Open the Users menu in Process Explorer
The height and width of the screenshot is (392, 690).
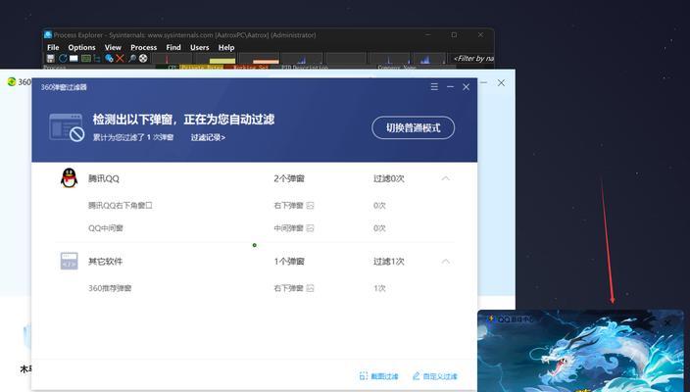(x=199, y=47)
